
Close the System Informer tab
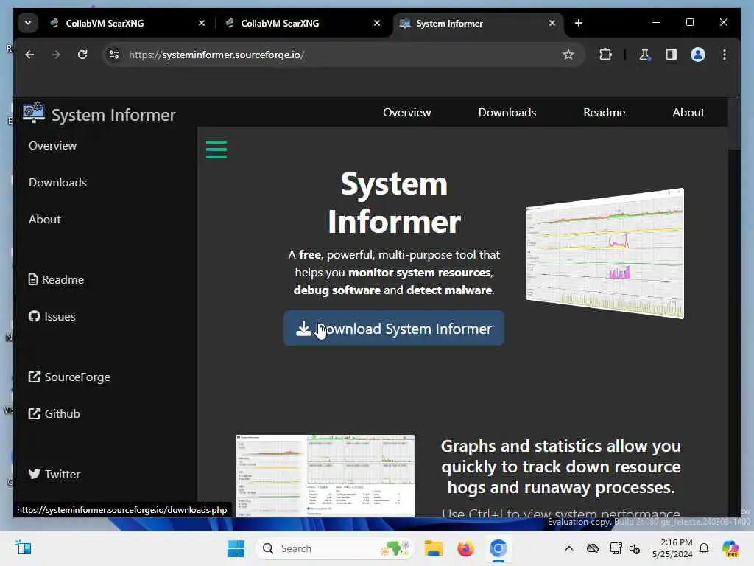pos(552,23)
